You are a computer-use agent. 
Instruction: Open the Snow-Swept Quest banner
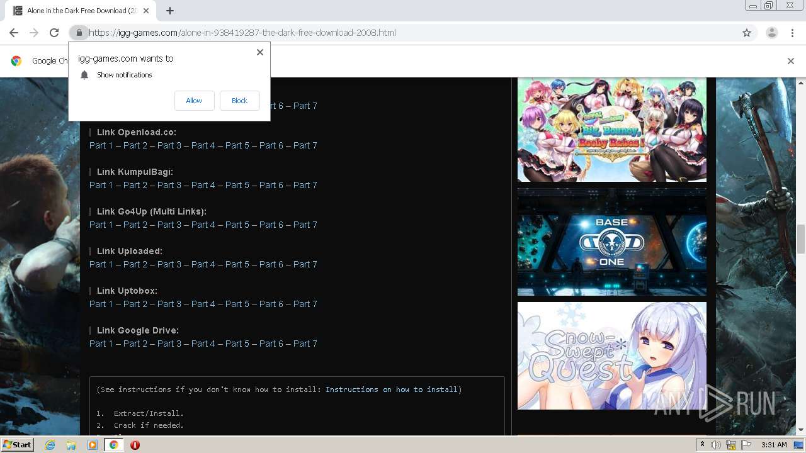tap(612, 355)
